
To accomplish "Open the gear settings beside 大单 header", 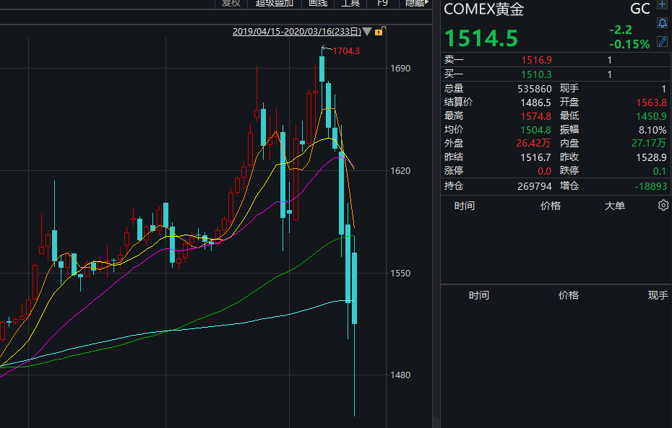I will pos(663,206).
